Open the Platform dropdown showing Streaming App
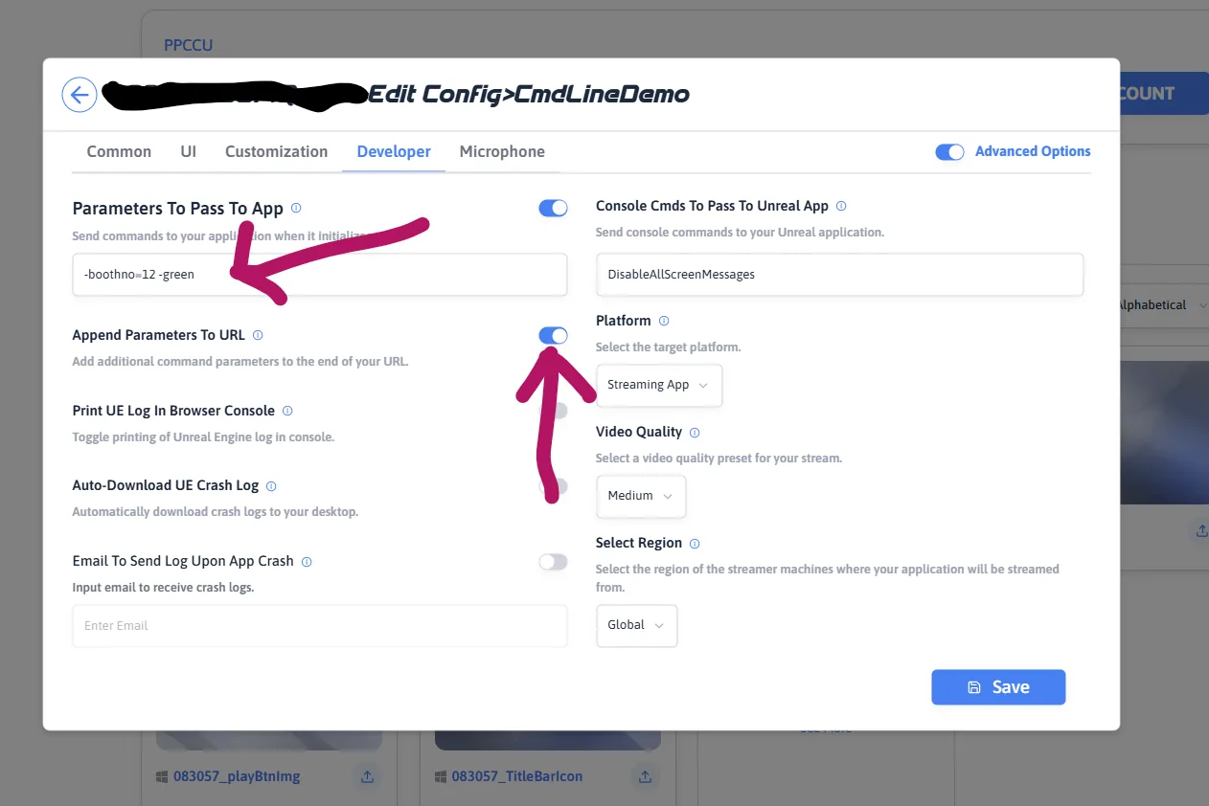This screenshot has width=1209, height=806. [659, 385]
